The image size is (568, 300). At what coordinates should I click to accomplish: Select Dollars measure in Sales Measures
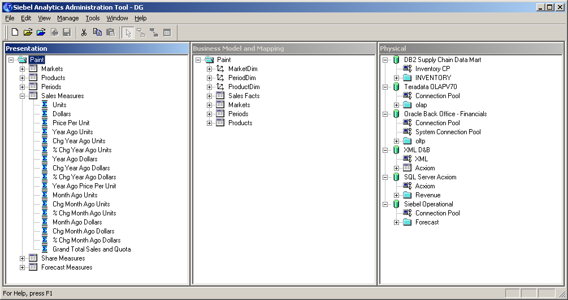point(62,114)
